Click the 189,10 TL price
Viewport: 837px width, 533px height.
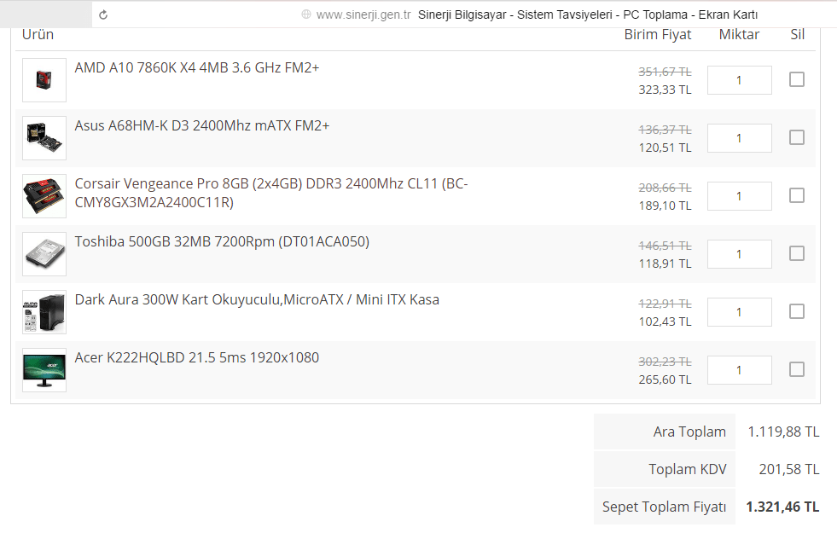(x=666, y=206)
